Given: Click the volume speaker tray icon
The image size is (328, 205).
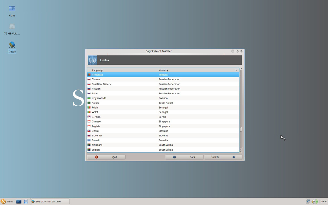Looking at the screenshot, I should (x=314, y=201).
